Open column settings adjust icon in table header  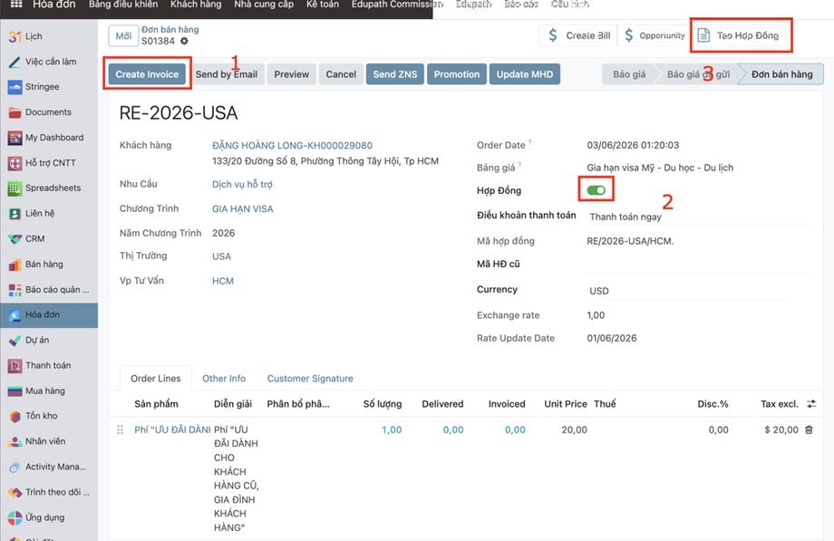pyautogui.click(x=811, y=404)
